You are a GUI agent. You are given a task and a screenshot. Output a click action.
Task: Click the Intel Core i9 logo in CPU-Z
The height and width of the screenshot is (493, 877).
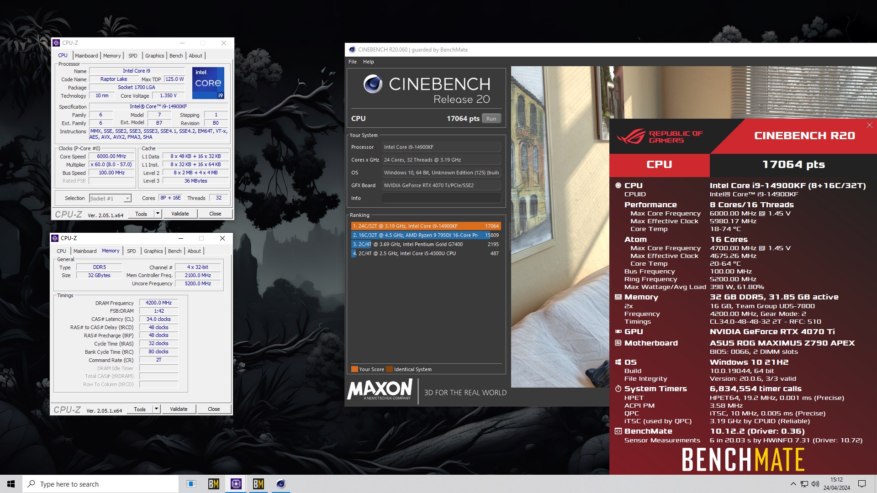208,83
